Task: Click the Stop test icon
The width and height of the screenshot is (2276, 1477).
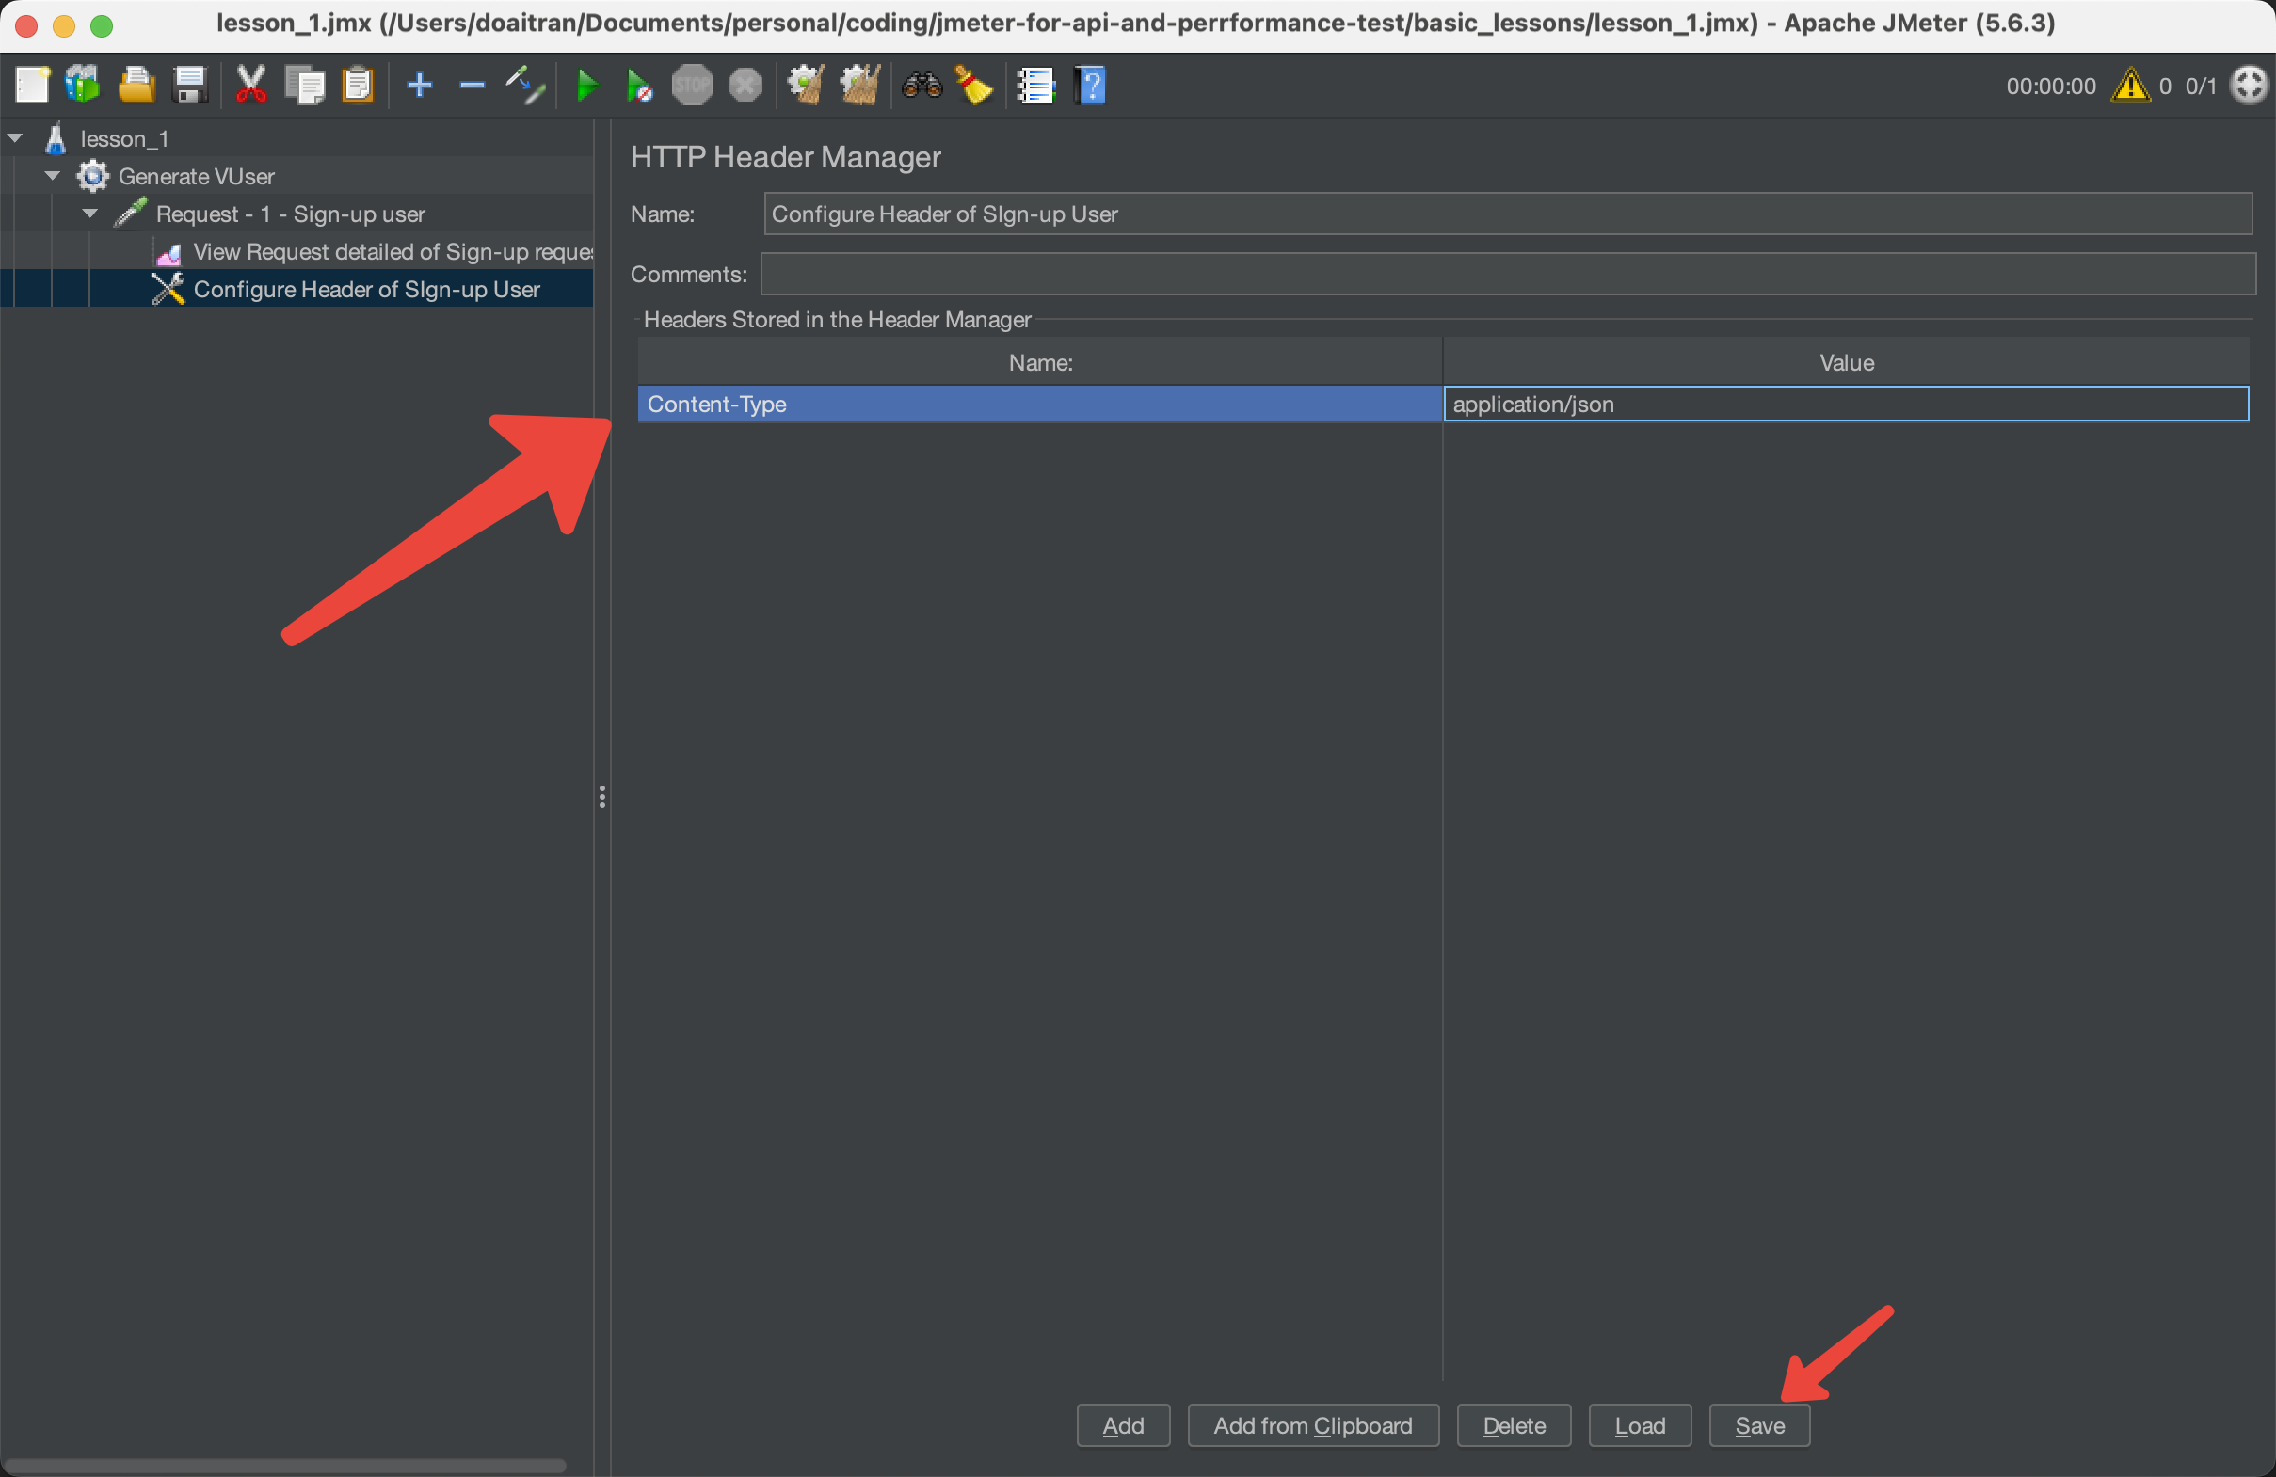Action: click(x=693, y=86)
